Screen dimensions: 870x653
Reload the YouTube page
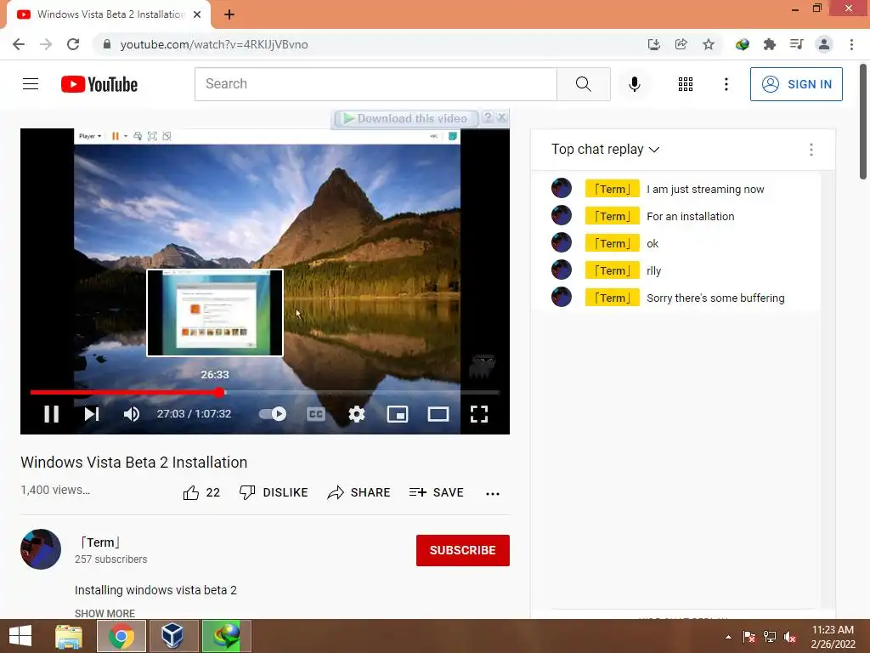pyautogui.click(x=73, y=44)
